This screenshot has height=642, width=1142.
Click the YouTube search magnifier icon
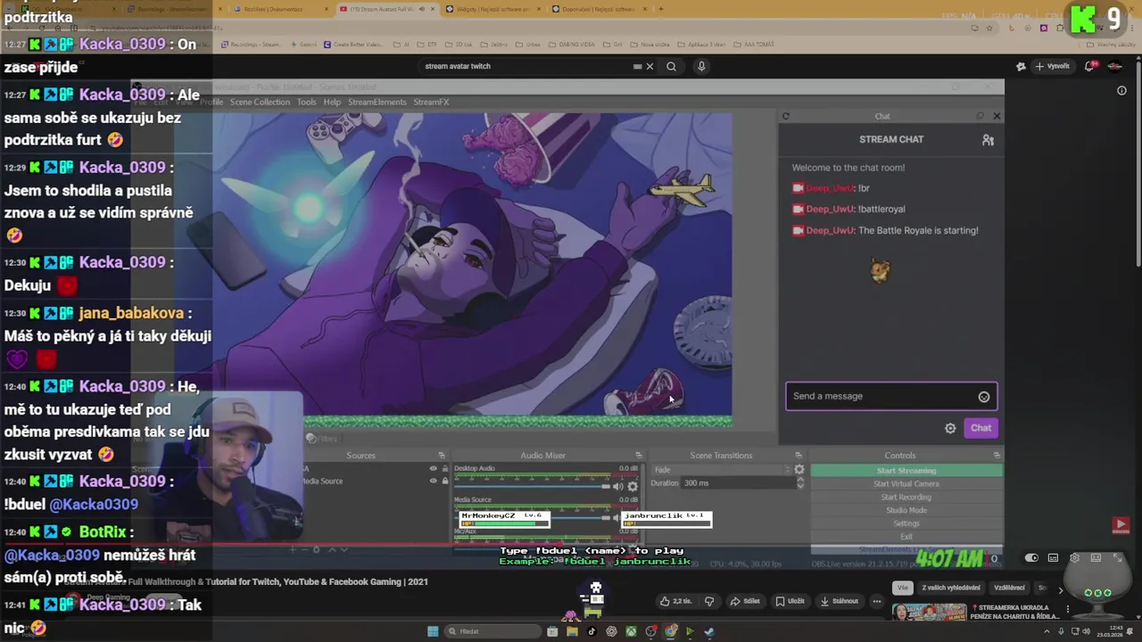pos(671,66)
